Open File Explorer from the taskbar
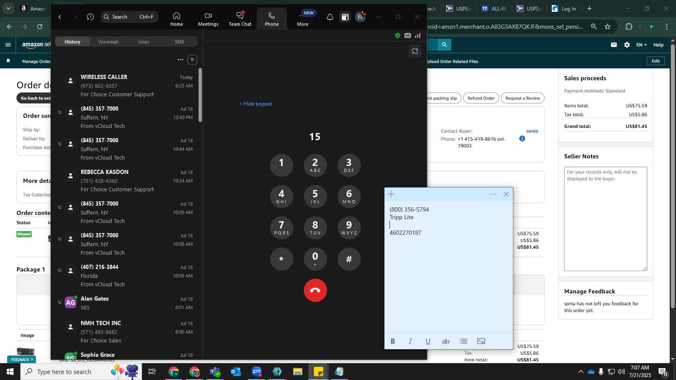676x380 pixels. (x=298, y=372)
